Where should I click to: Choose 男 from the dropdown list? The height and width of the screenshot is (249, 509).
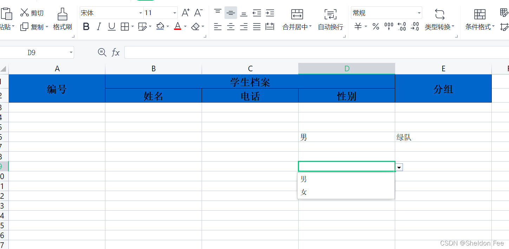[x=346, y=179]
